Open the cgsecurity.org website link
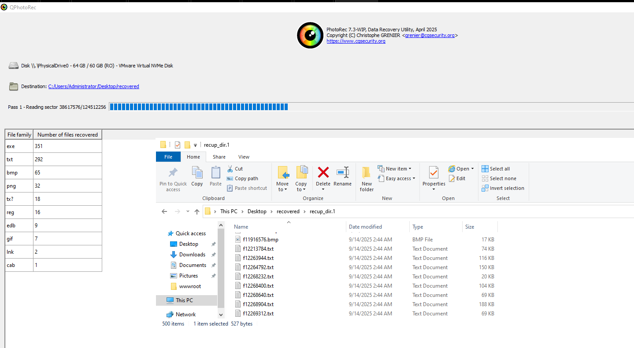Image resolution: width=634 pixels, height=348 pixels. (356, 41)
